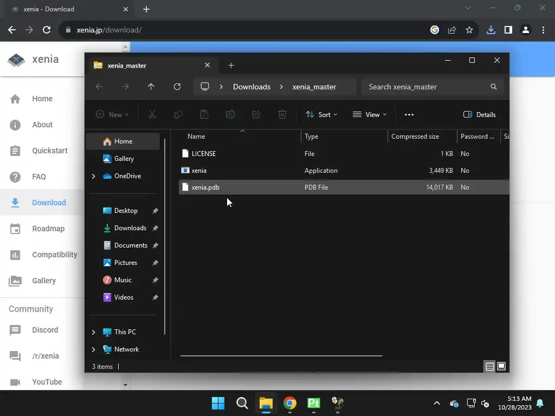Click the search magnifier in Explorer search box
The width and height of the screenshot is (555, 416).
pos(493,87)
